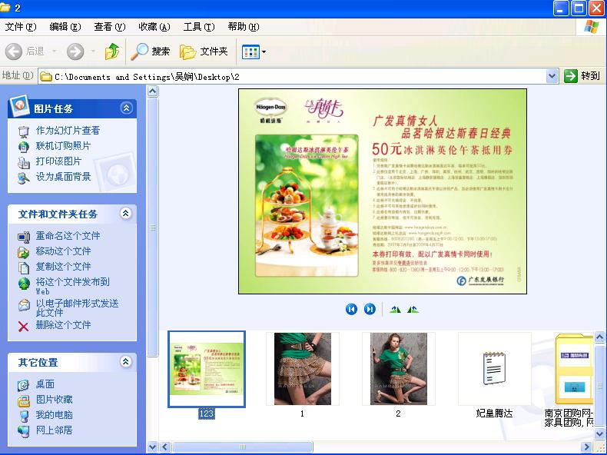This screenshot has width=607, height=455.
Task: Click the Back (后退) arrow button
Action: [x=14, y=51]
